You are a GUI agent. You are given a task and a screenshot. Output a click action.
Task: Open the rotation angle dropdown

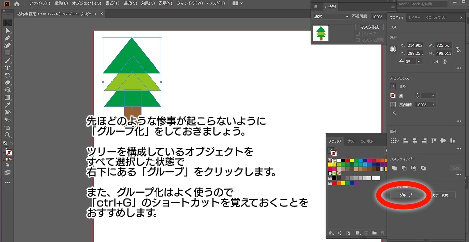[x=419, y=61]
